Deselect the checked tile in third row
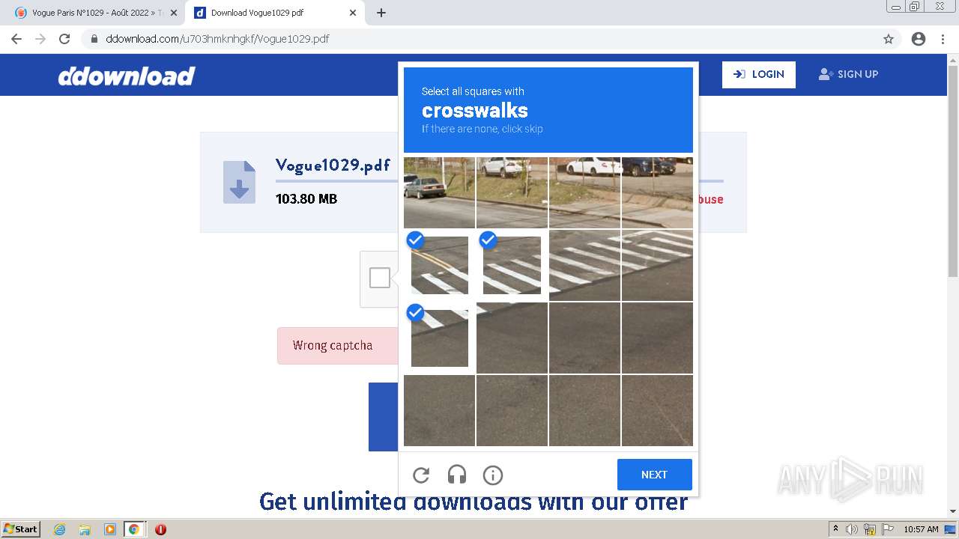The width and height of the screenshot is (959, 539). [x=439, y=338]
